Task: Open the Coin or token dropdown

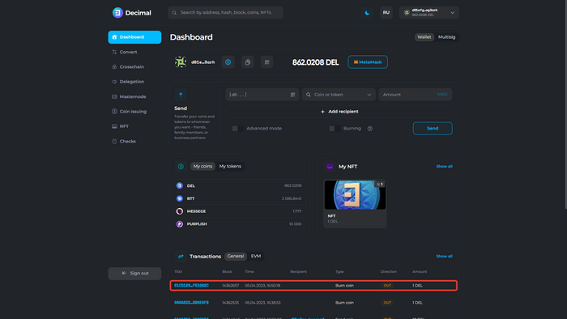Action: [x=339, y=95]
